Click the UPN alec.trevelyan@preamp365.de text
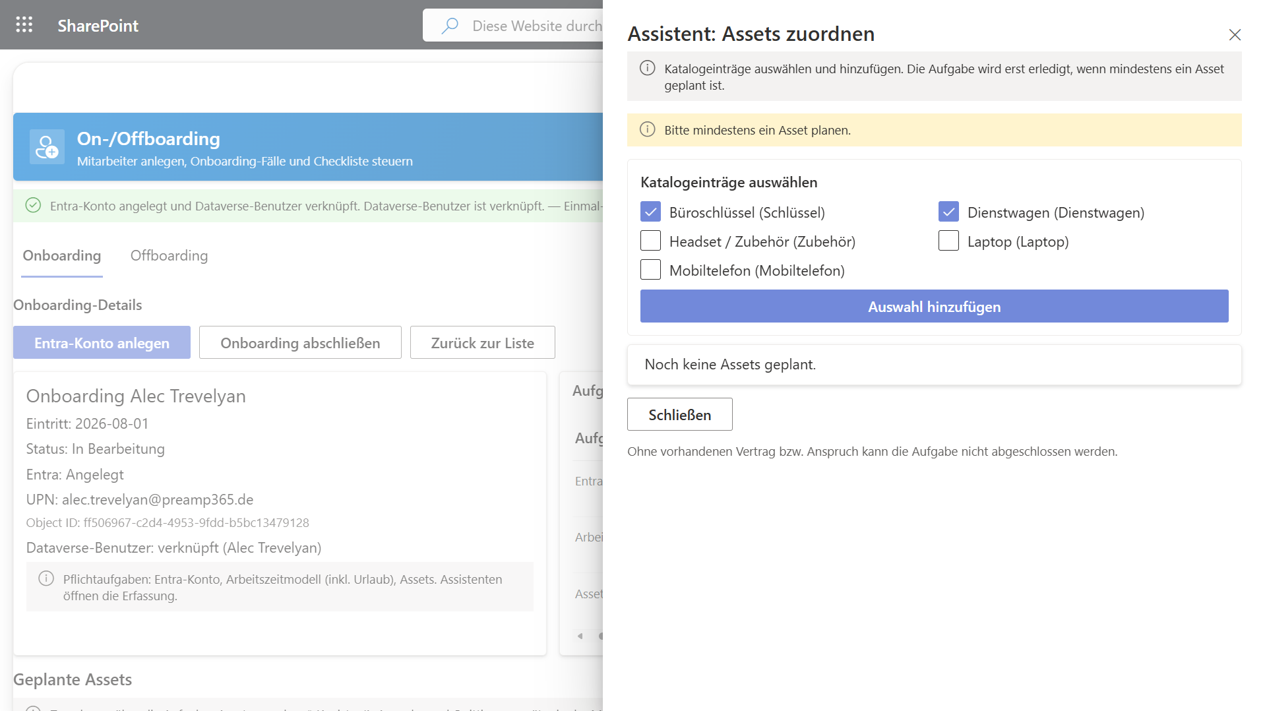The height and width of the screenshot is (711, 1265). pos(140,499)
